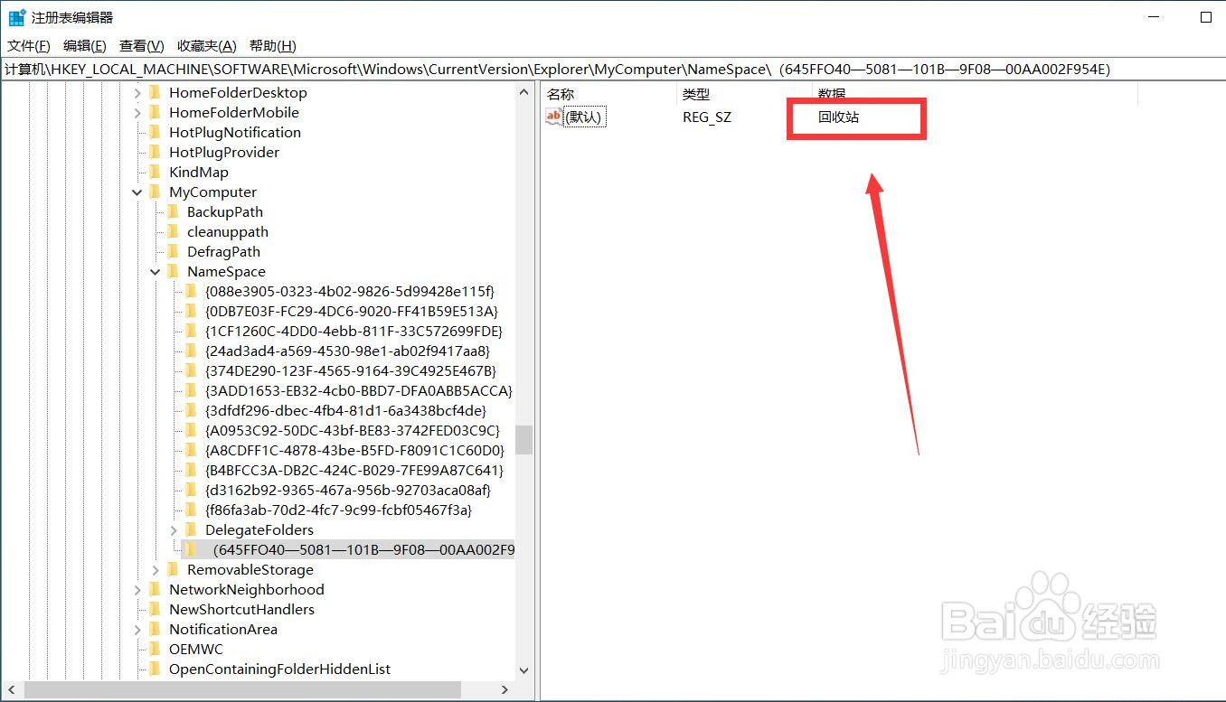
Task: Select the {B4BFCC3A-DB2C-424C-B029-7FE99A87C641} key
Action: click(x=354, y=470)
